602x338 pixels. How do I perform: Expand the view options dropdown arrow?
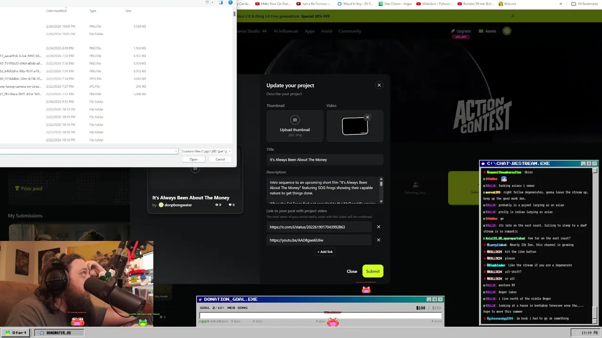[x=213, y=2]
